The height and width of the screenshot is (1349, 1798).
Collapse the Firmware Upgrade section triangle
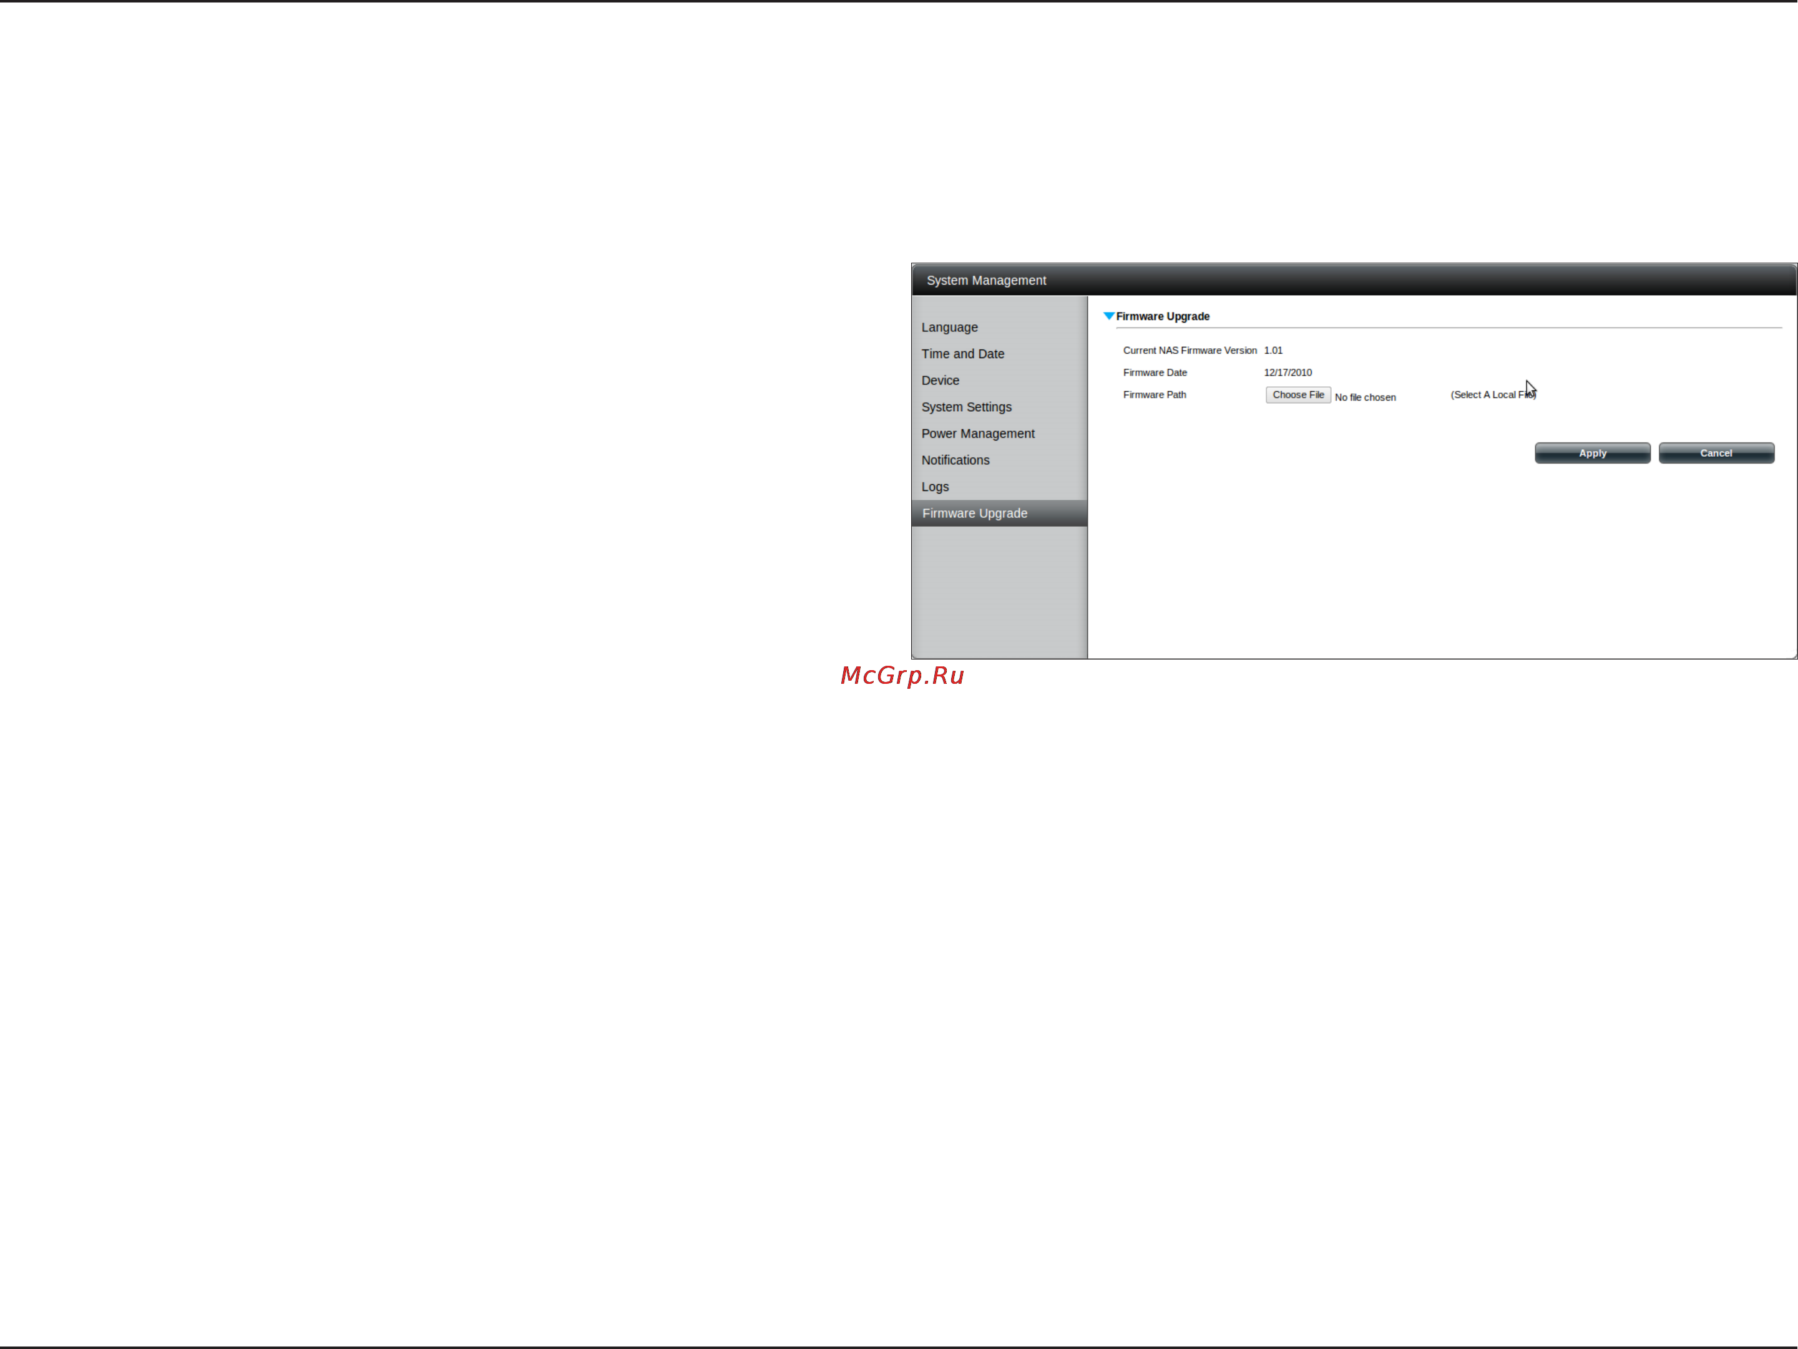(1109, 316)
